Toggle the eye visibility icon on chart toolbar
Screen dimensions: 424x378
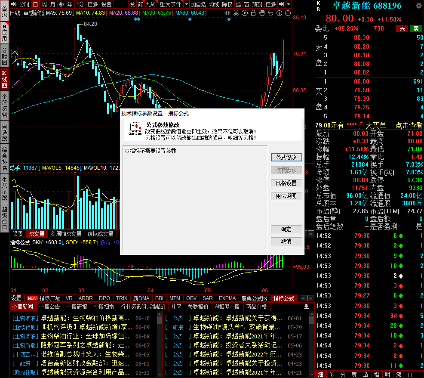227,13
